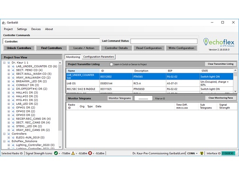
Task: Click the HALL#01 DR node icon
Action: coord(13,93)
